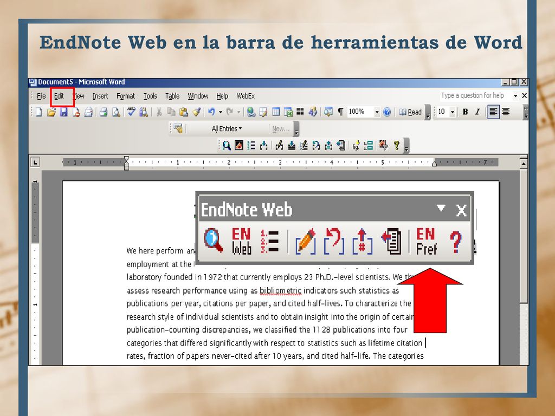The image size is (555, 416).
Task: Click the EN Web icon
Action: coord(241,241)
